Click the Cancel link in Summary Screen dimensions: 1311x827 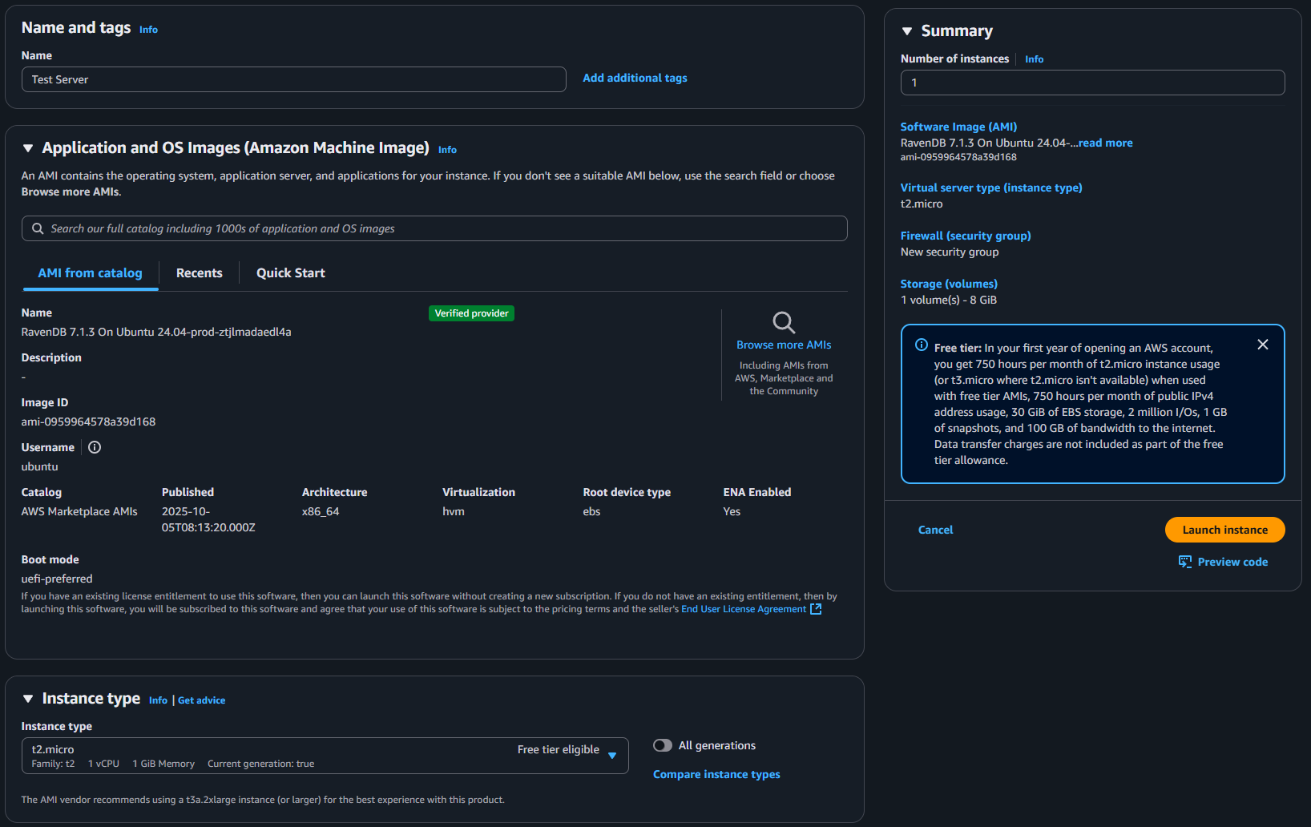pos(935,530)
